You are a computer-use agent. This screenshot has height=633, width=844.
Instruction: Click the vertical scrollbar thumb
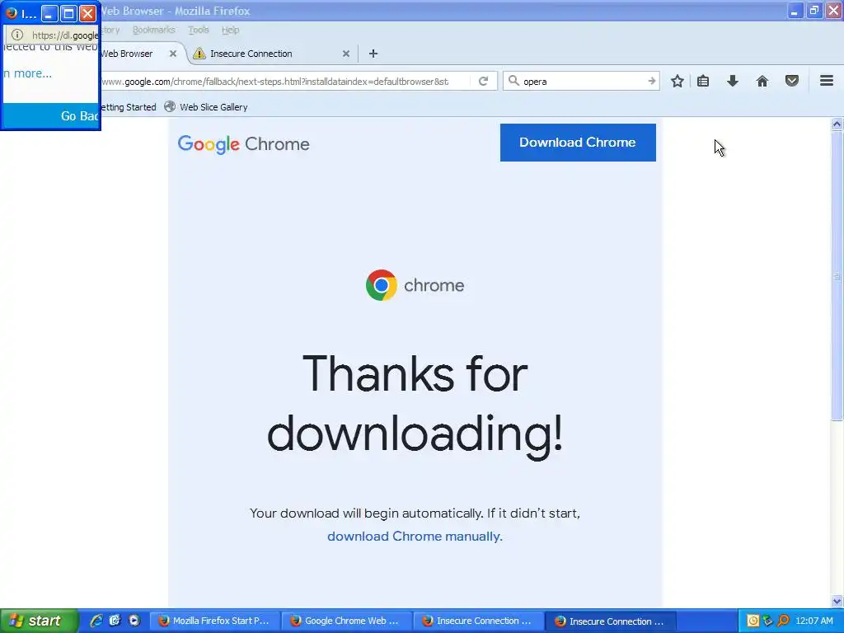(x=837, y=275)
